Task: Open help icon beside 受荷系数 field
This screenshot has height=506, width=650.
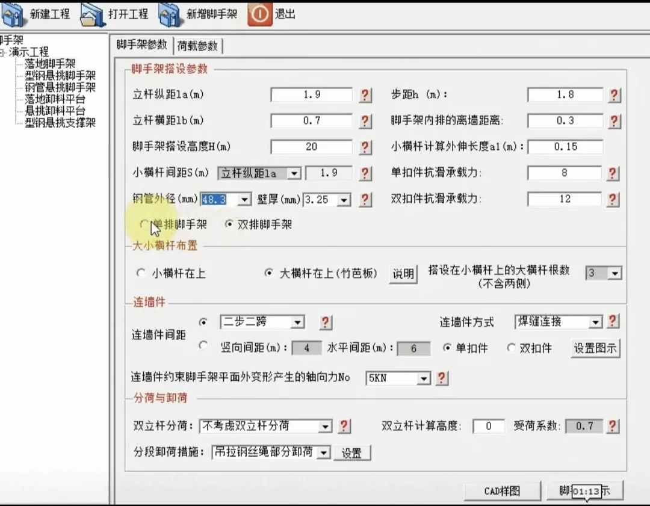Action: (612, 426)
